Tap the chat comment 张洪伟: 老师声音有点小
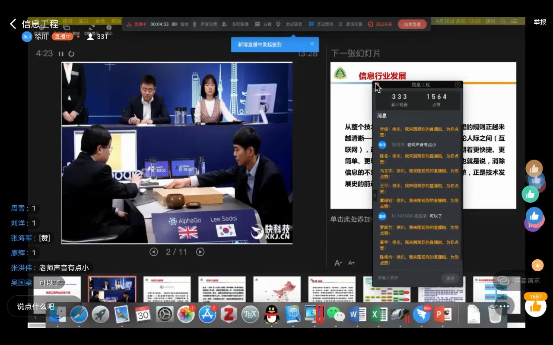This screenshot has height=345, width=553. click(50, 268)
